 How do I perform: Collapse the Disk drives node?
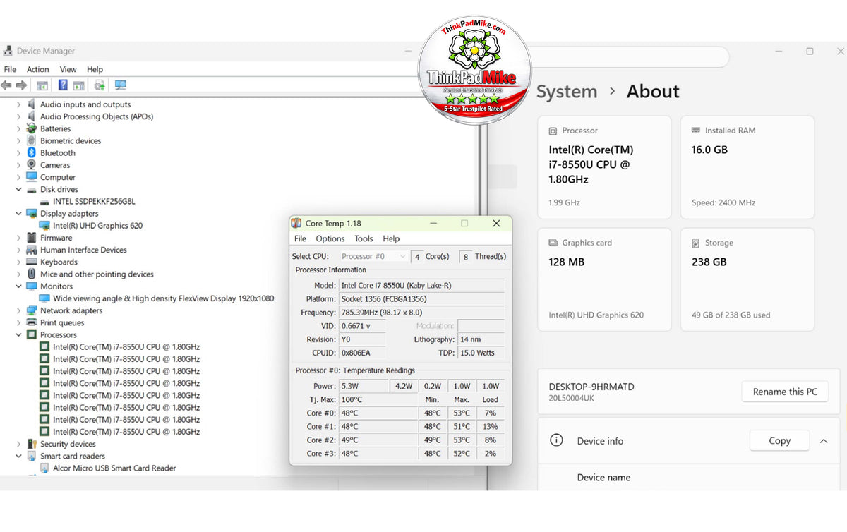(18, 189)
